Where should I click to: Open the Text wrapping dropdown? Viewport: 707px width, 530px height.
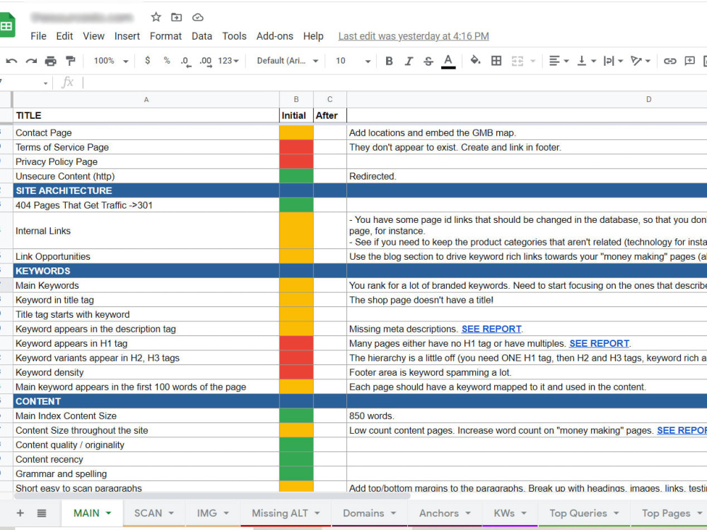(613, 60)
